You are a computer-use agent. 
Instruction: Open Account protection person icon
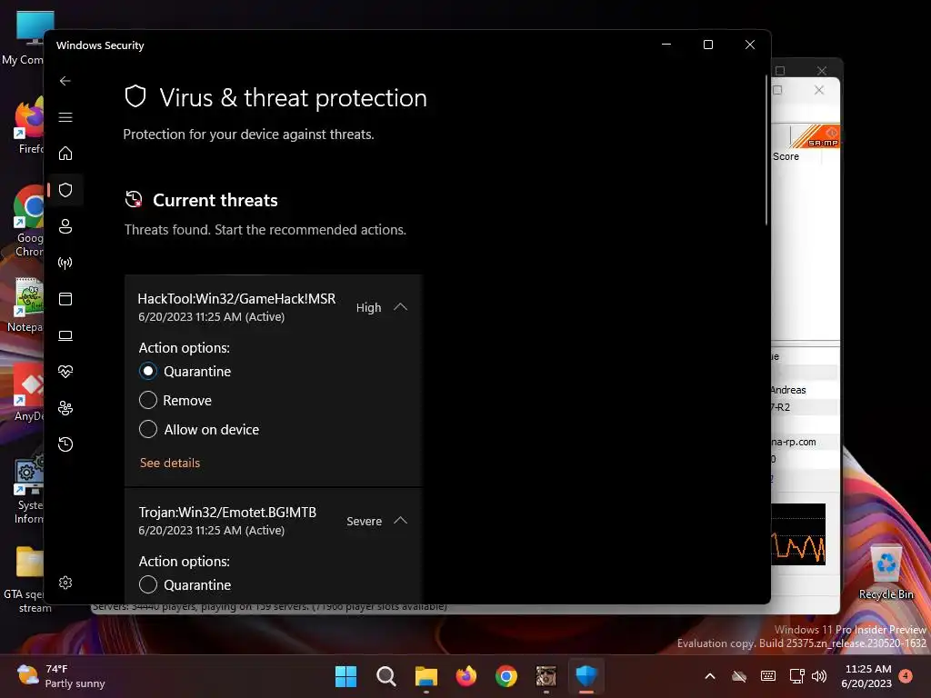tap(65, 226)
